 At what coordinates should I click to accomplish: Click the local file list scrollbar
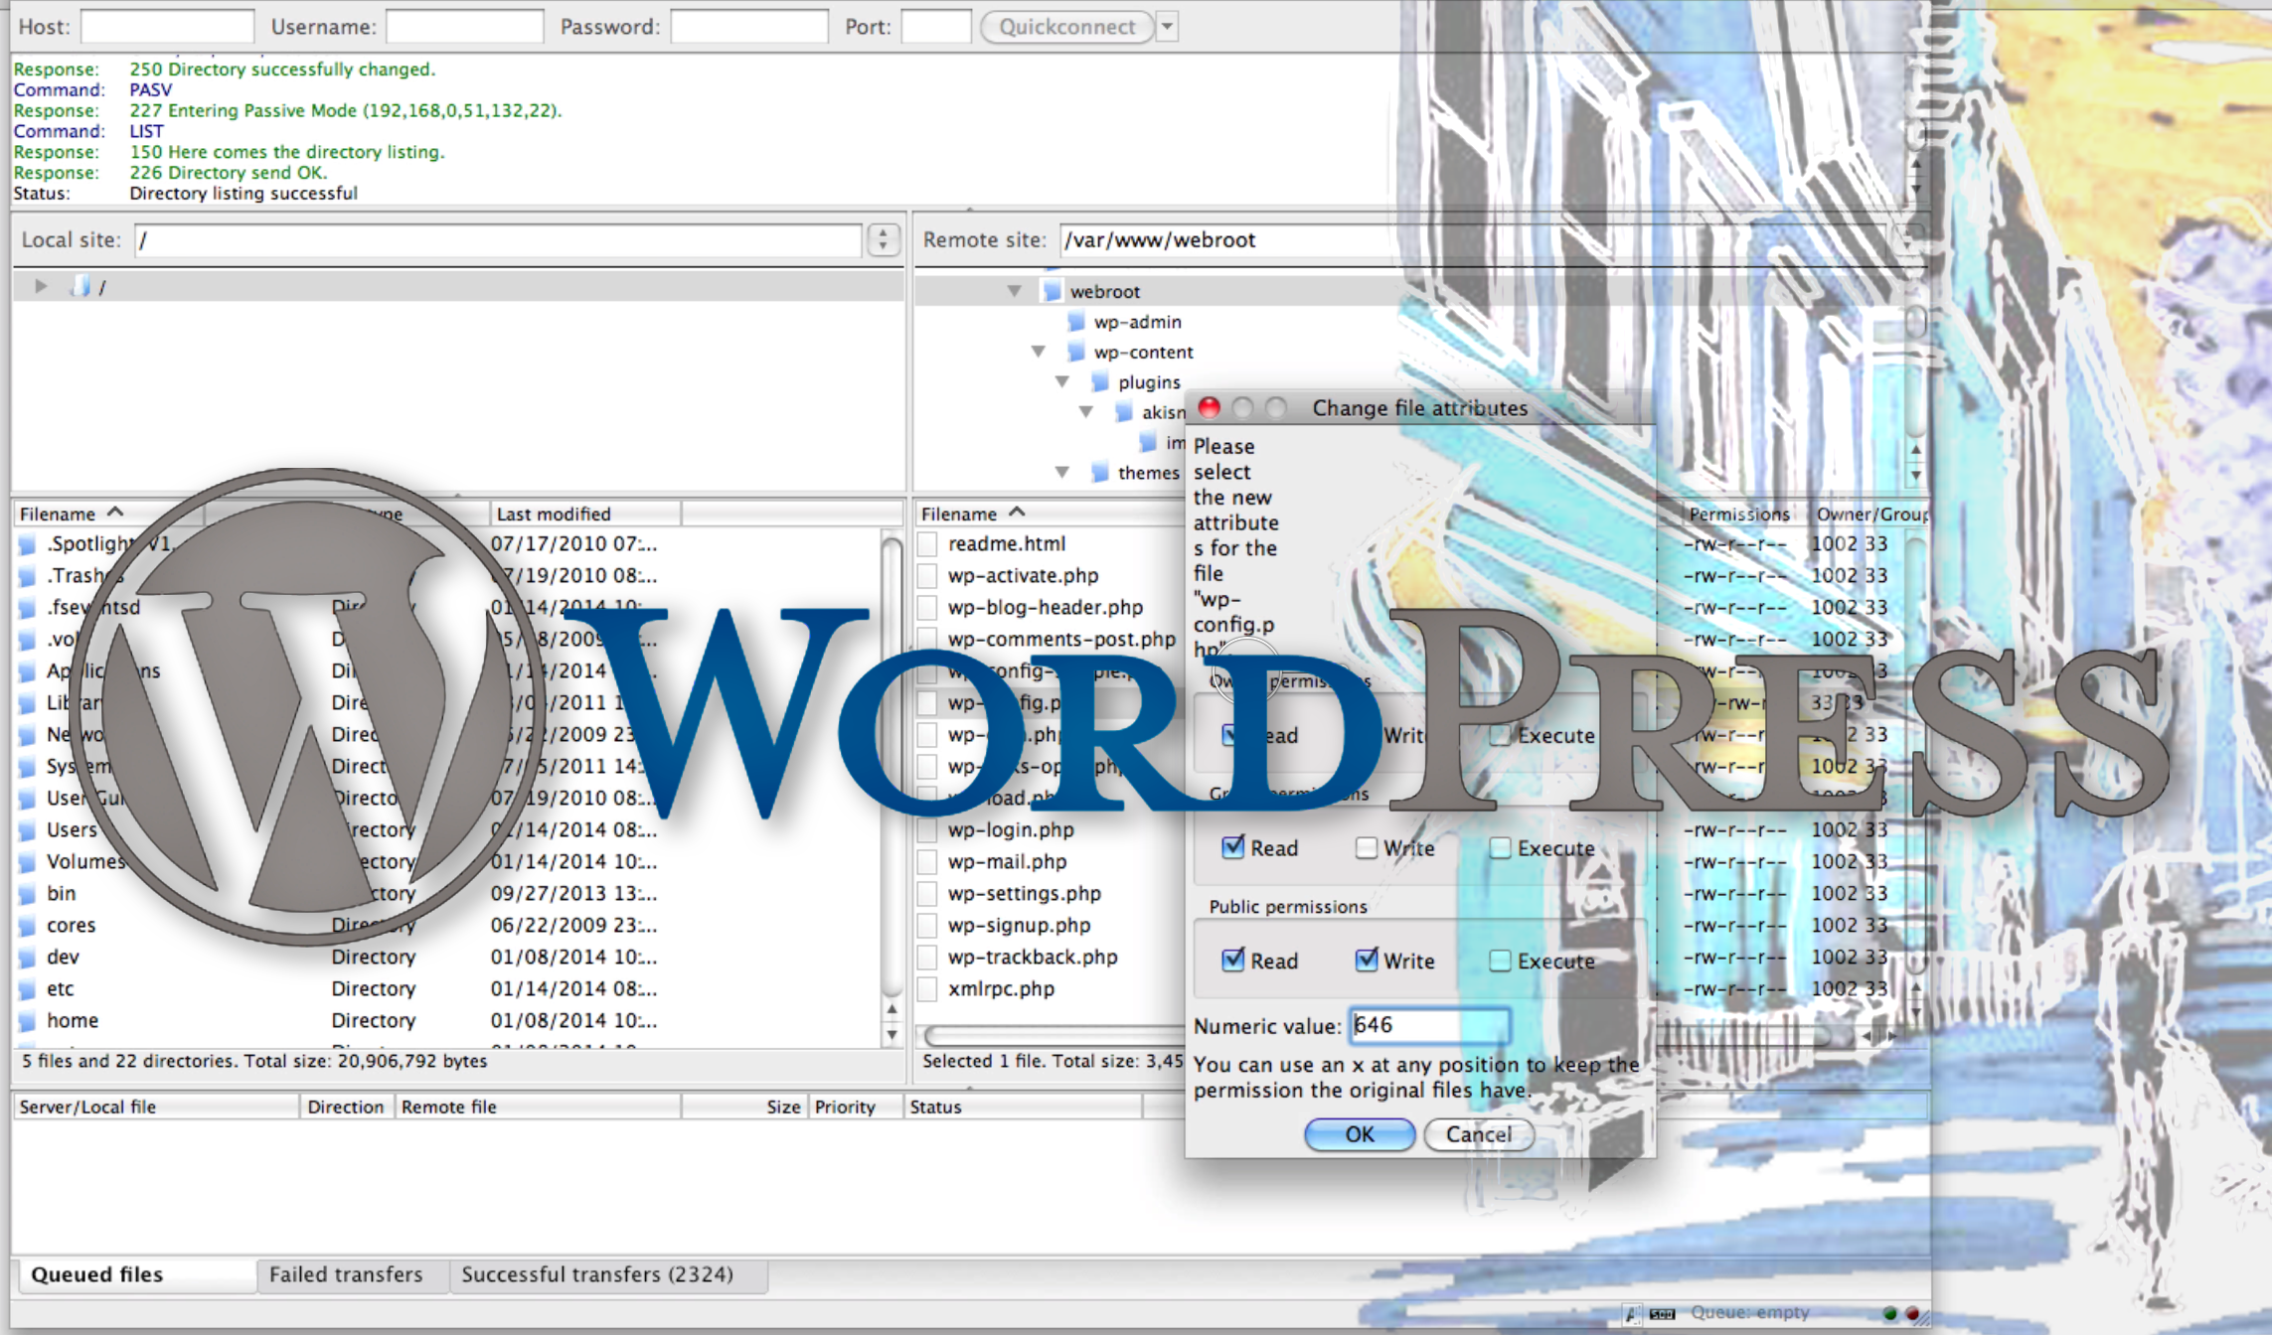pos(893,767)
